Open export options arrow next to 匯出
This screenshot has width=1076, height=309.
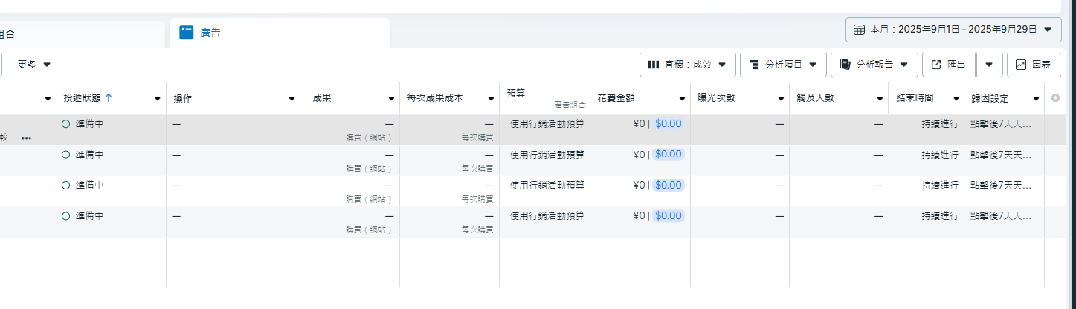tap(989, 65)
